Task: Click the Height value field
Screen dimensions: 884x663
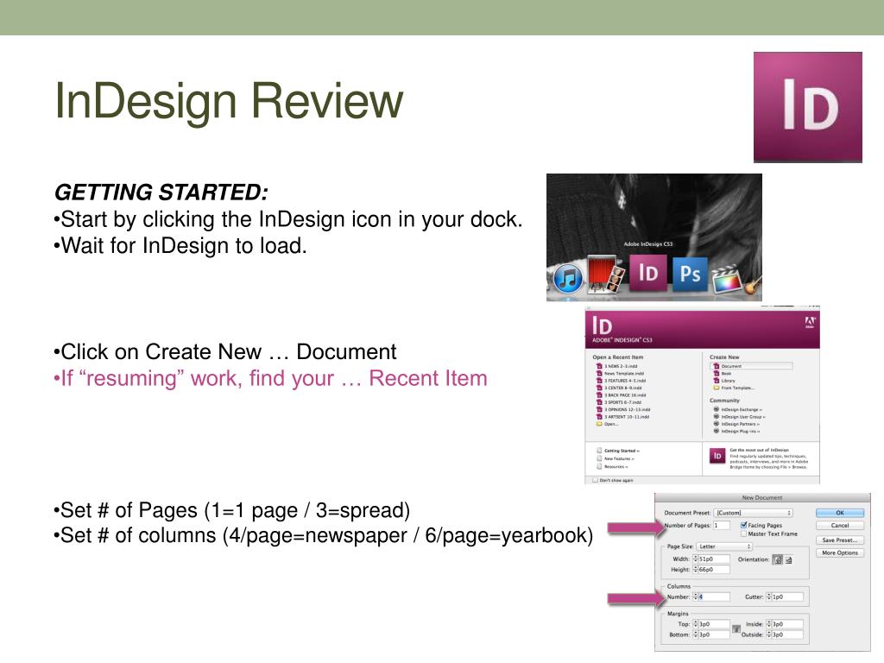Action: 714,570
